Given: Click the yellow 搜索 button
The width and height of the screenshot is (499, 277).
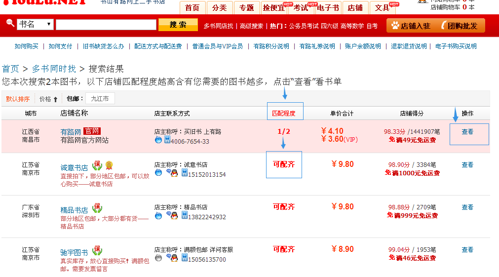Looking at the screenshot, I should [x=178, y=25].
